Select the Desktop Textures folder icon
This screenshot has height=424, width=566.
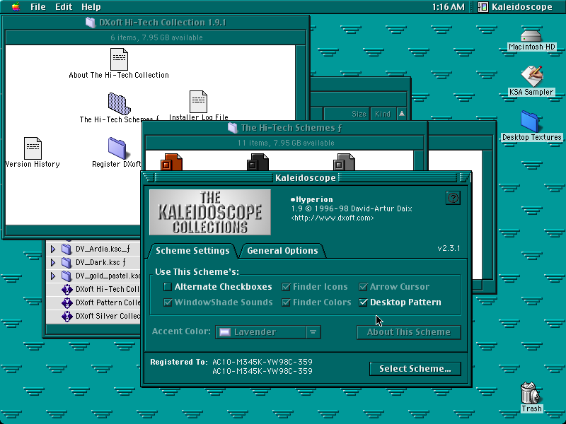coord(530,122)
